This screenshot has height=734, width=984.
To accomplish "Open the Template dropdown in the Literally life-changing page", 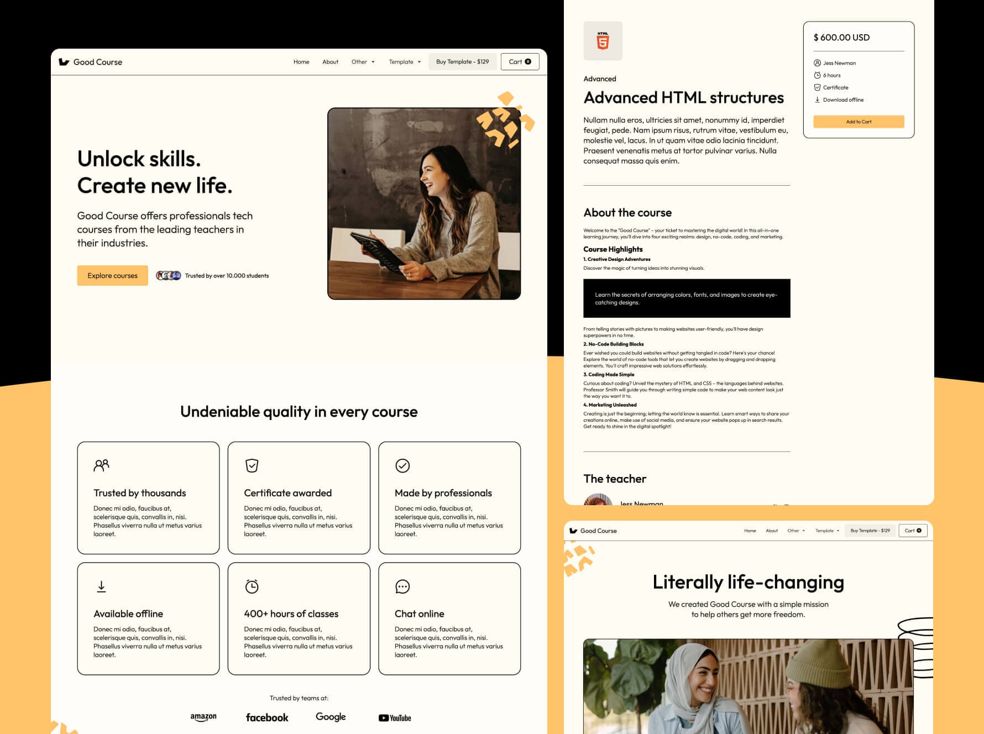I will pos(827,531).
